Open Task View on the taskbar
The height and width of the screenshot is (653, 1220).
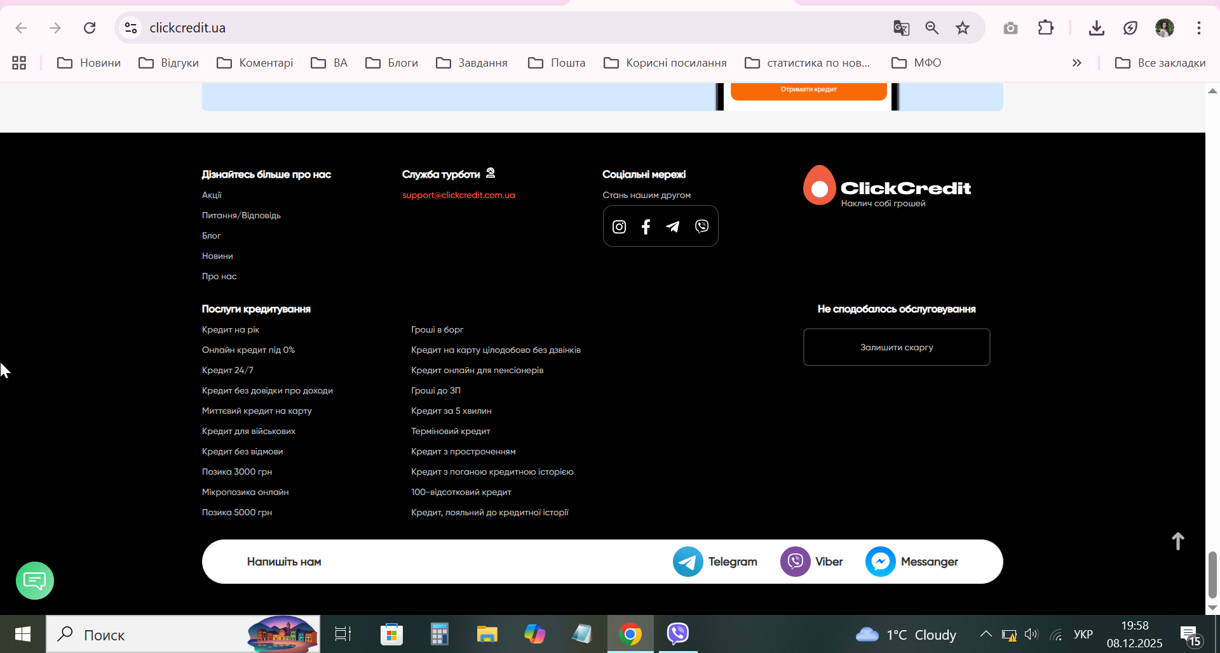pos(343,635)
